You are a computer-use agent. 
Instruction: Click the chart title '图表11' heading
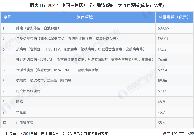point(97,5)
